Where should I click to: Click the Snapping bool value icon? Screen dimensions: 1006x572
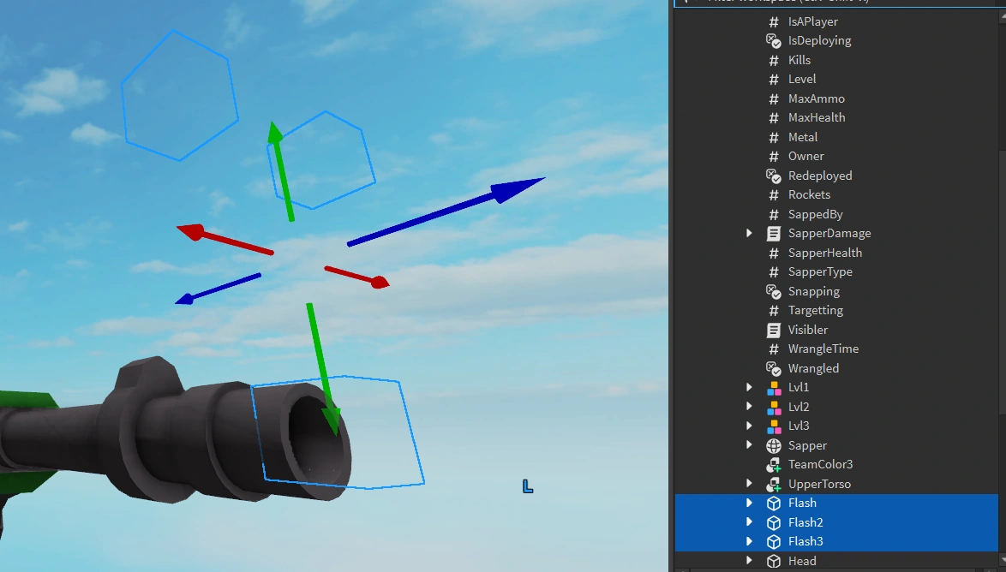tap(774, 291)
